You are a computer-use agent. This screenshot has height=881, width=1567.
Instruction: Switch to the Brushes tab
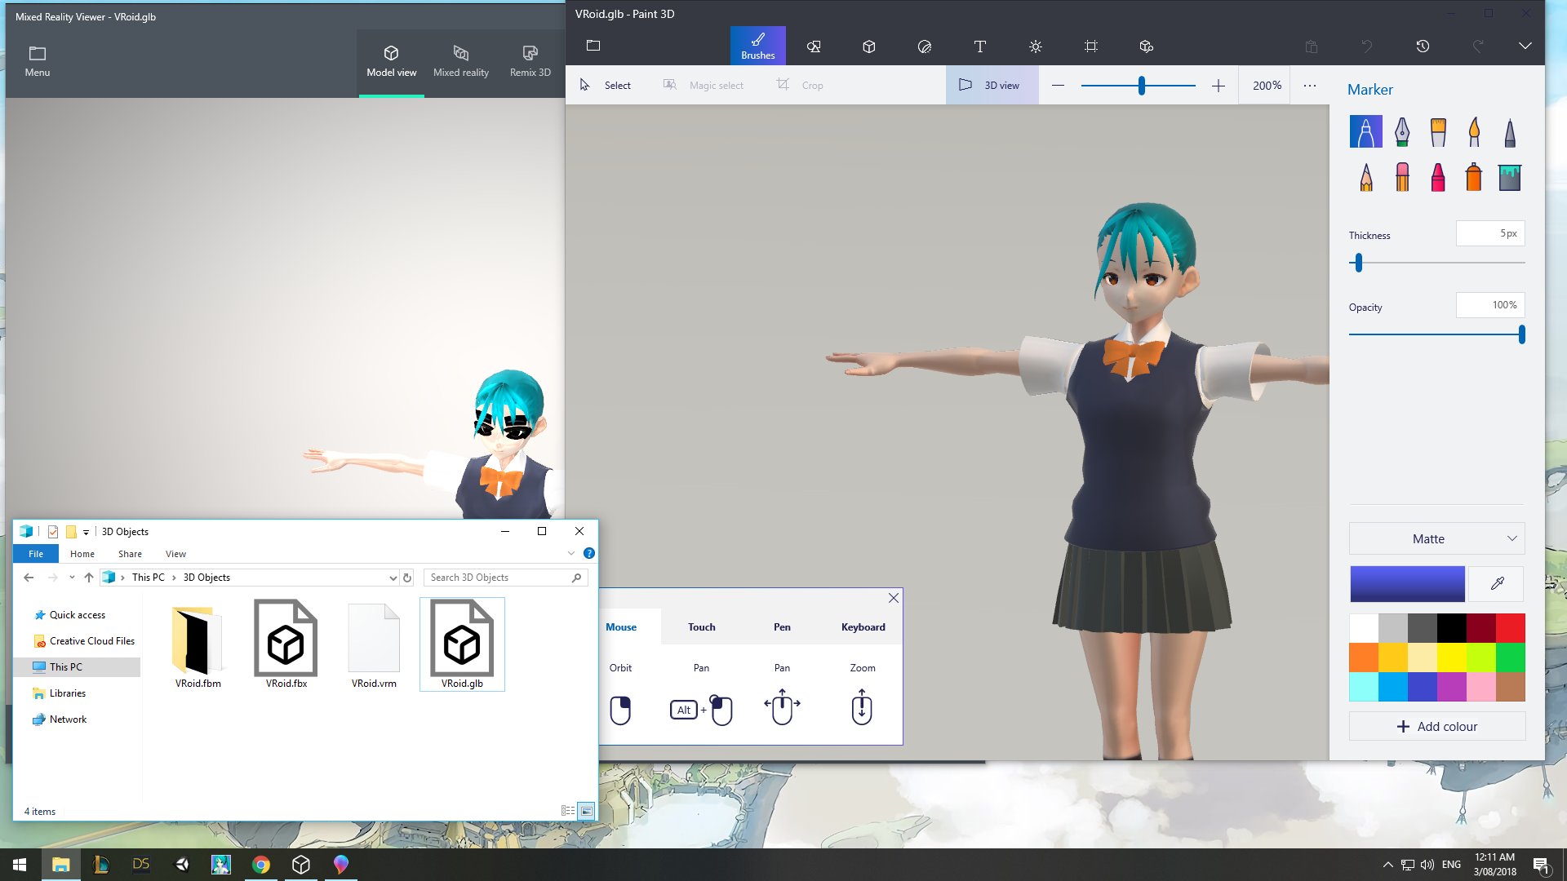[757, 46]
